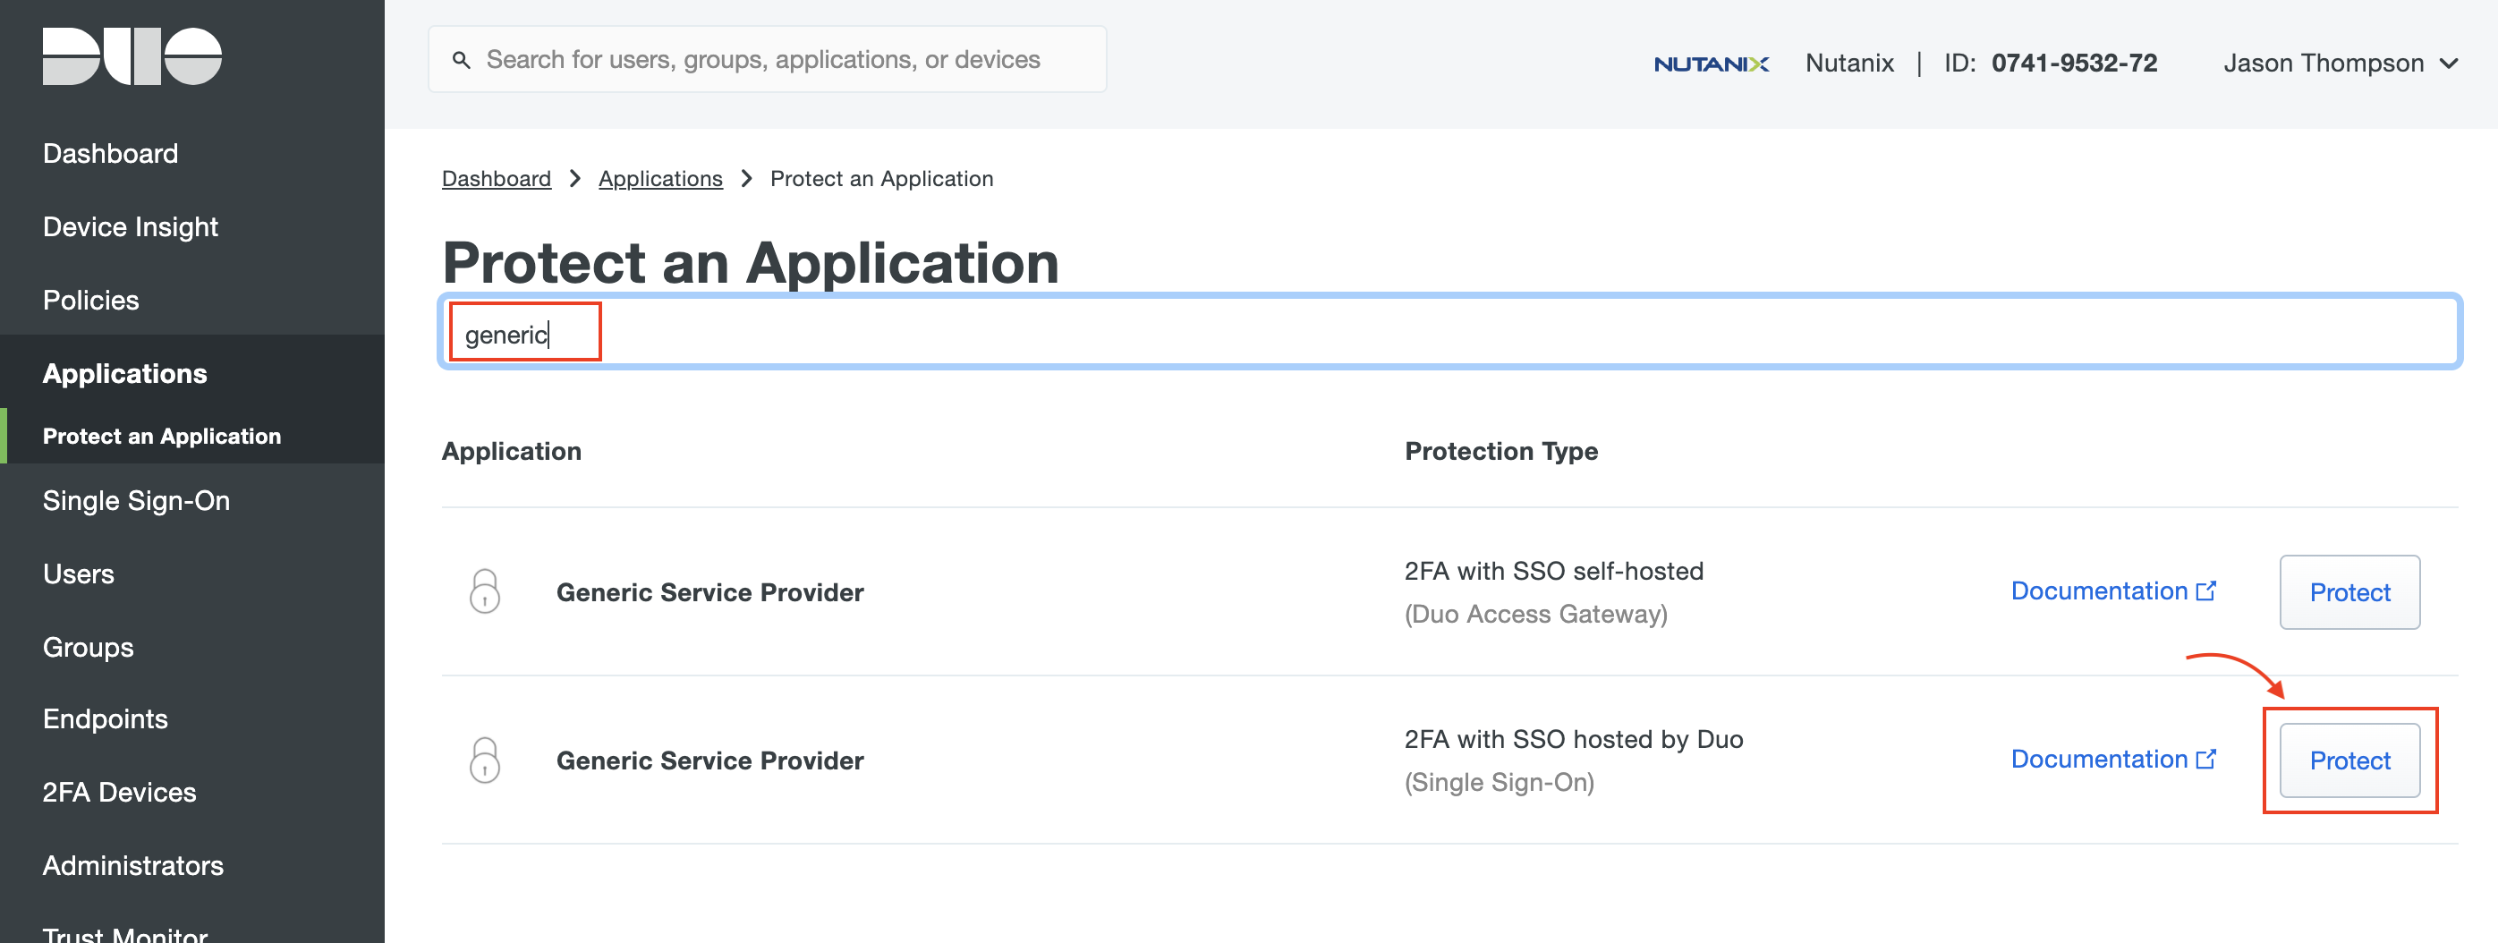The image size is (2498, 943).
Task: Navigate to Users in the sidebar
Action: click(x=79, y=573)
